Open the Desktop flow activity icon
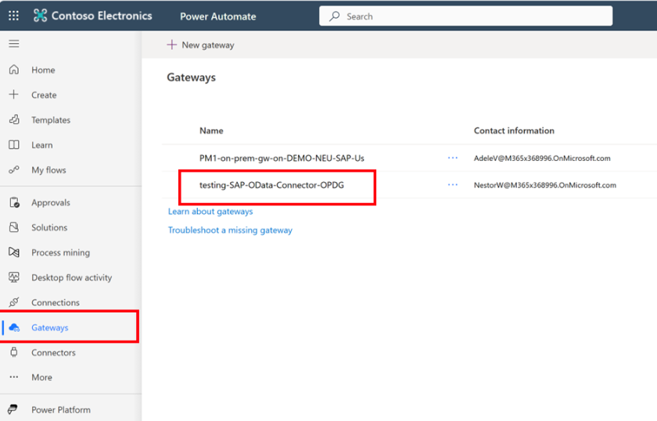This screenshot has height=421, width=657. click(x=13, y=278)
